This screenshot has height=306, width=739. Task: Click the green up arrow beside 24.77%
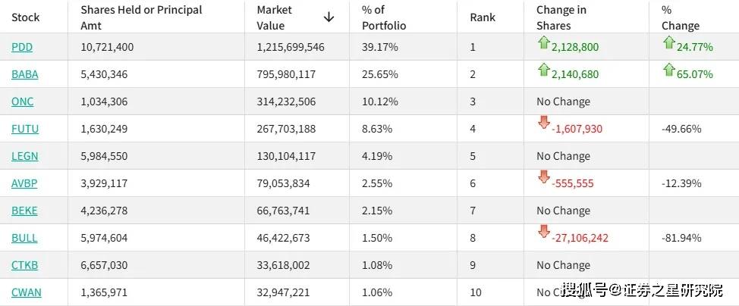(x=668, y=43)
